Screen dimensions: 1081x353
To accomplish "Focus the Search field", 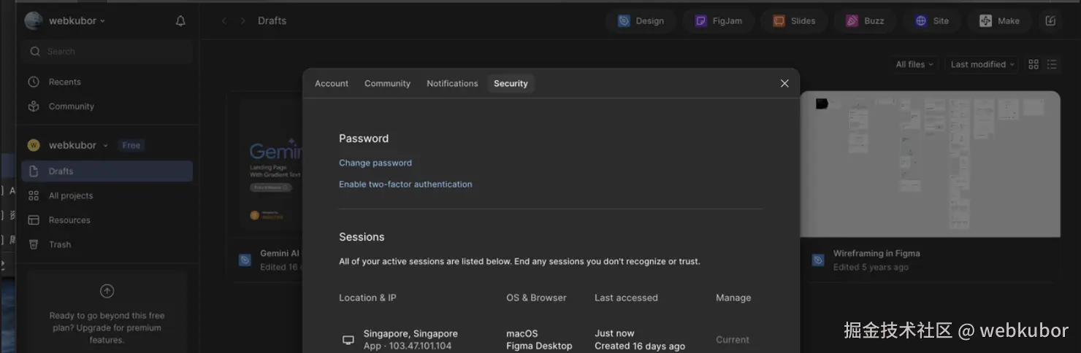I will (x=108, y=52).
